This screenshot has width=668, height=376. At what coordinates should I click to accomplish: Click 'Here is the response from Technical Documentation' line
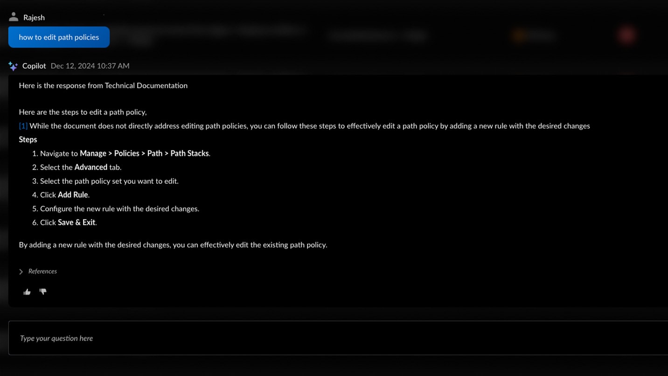[x=103, y=85]
